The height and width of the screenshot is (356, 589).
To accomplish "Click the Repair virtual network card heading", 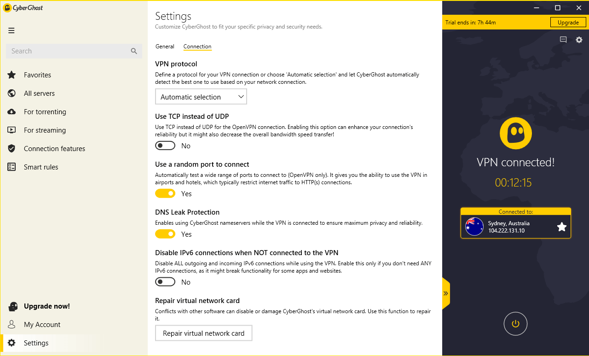I will pos(197,301).
